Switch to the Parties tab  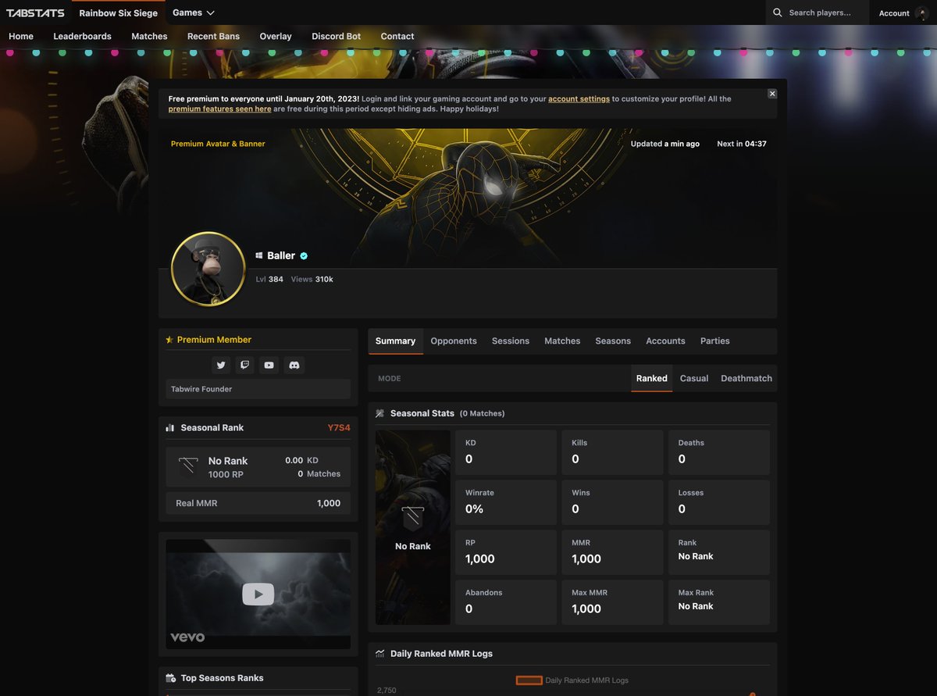(x=715, y=341)
